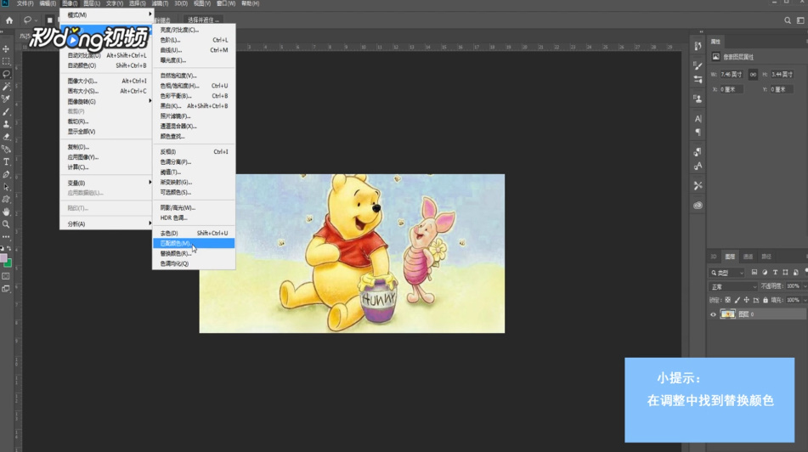Open the Edit Toolbar three-dots icon

(6, 236)
